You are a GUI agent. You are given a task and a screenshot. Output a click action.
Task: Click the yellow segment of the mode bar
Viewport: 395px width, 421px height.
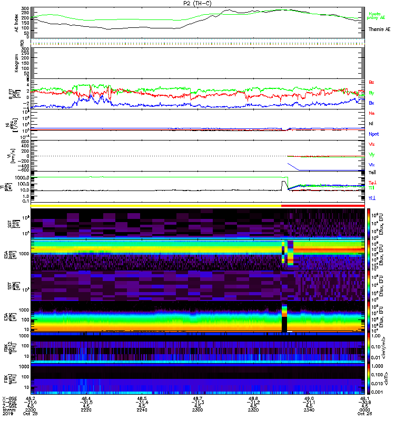coord(156,206)
